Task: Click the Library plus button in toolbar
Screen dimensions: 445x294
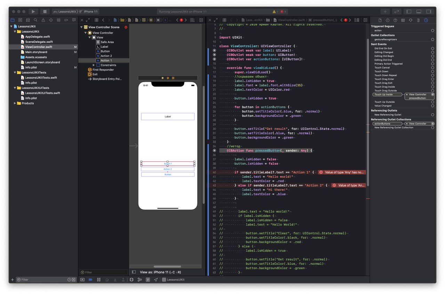Action: (385, 11)
